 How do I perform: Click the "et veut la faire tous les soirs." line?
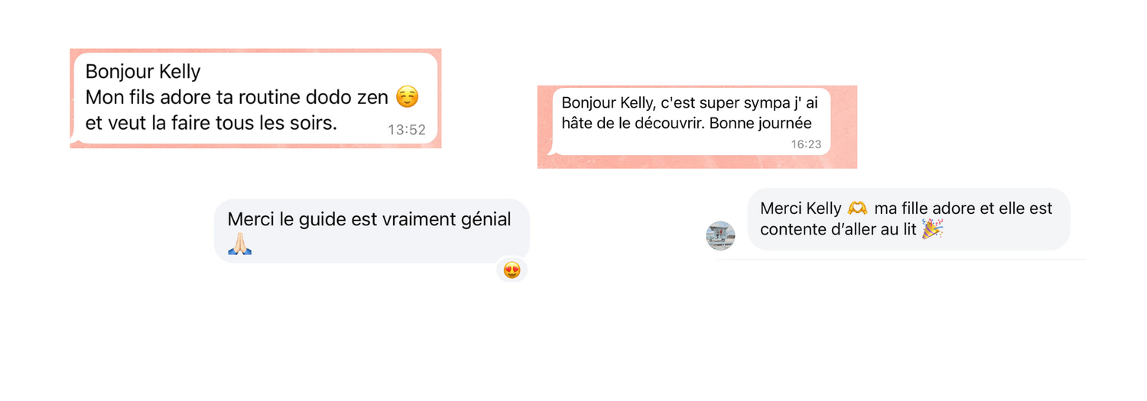pyautogui.click(x=211, y=123)
